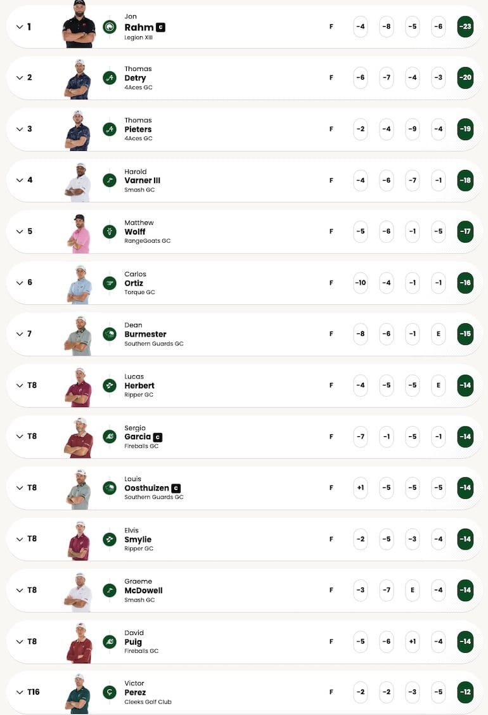Viewport: 488px width, 715px height.
Task: Click the Smash GC logo beside Harold Varner III
Action: tap(110, 180)
